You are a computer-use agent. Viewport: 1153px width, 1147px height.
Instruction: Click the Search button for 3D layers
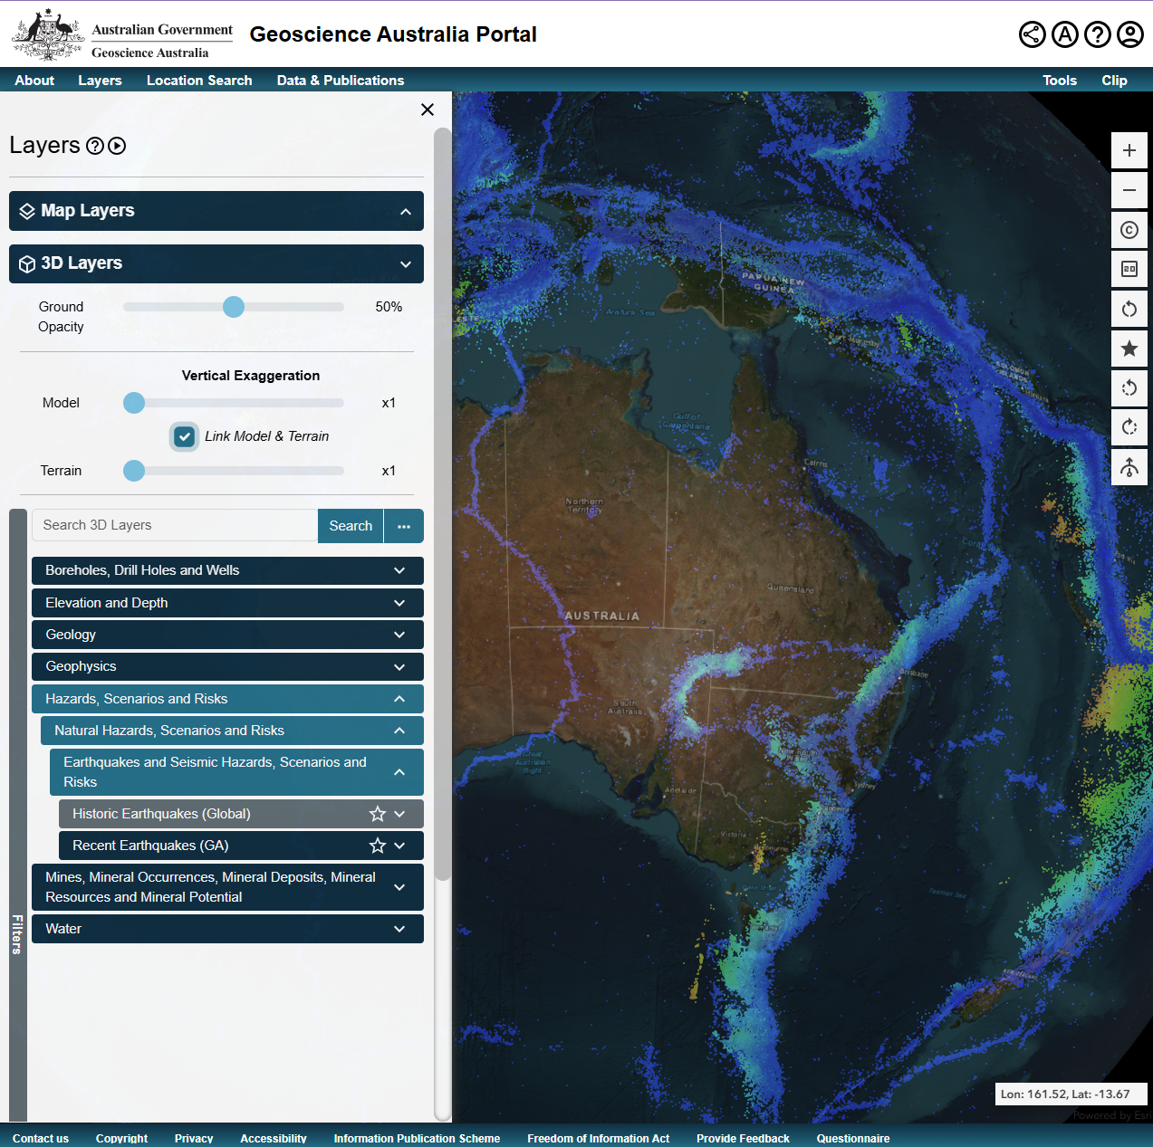coord(351,526)
